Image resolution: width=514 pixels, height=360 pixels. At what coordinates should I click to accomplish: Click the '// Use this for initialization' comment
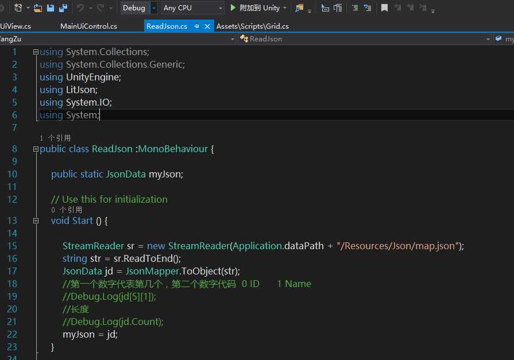pos(109,199)
